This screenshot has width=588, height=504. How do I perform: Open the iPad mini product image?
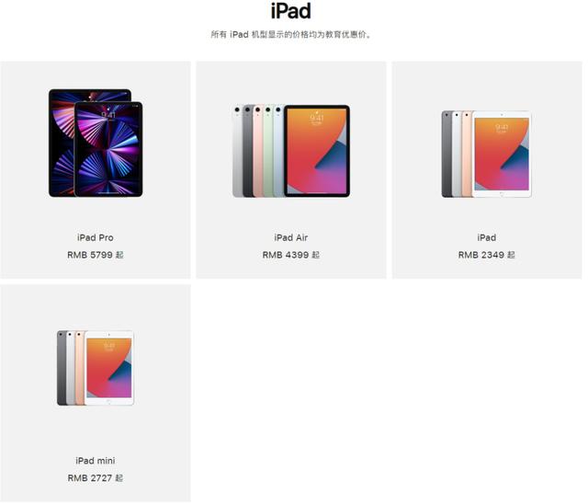click(x=96, y=368)
